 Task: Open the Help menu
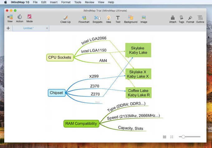pyautogui.click(x=111, y=2)
